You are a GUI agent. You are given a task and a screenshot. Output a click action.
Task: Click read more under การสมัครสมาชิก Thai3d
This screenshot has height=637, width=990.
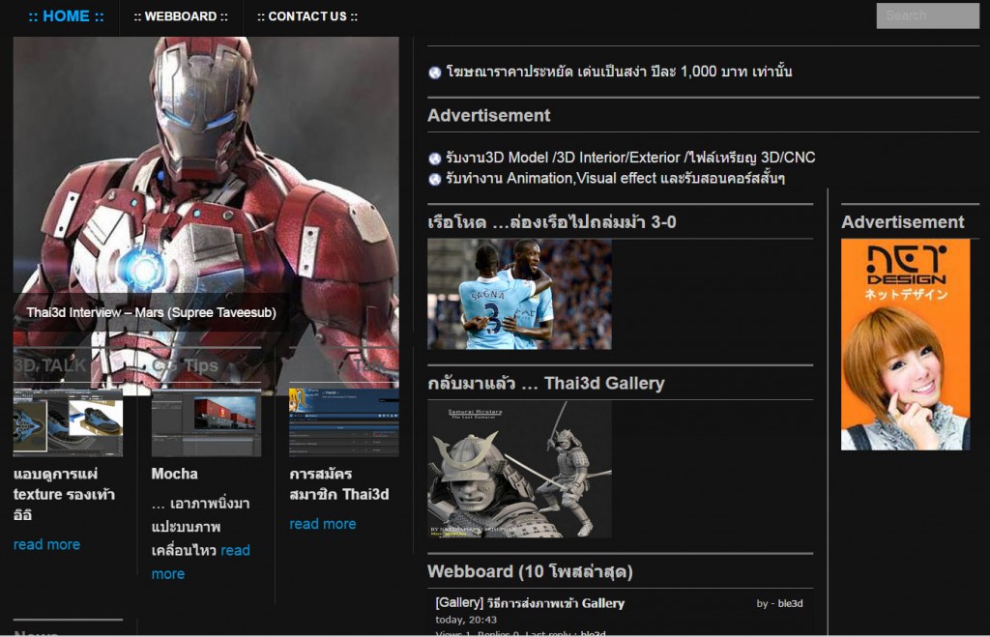pyautogui.click(x=323, y=524)
